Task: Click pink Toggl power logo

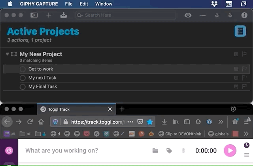Action: 9,151
